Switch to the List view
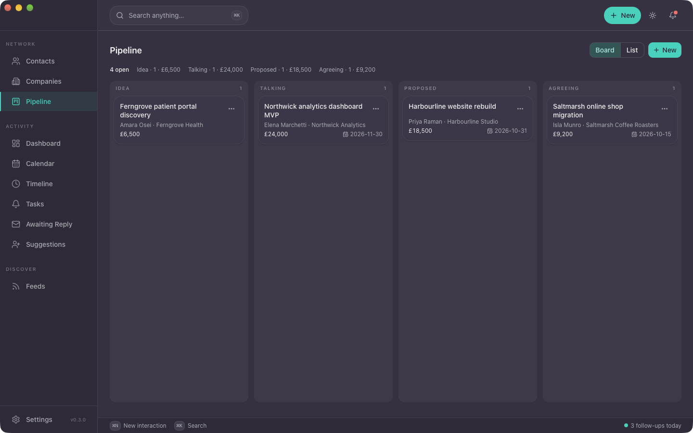693x433 pixels. click(632, 50)
